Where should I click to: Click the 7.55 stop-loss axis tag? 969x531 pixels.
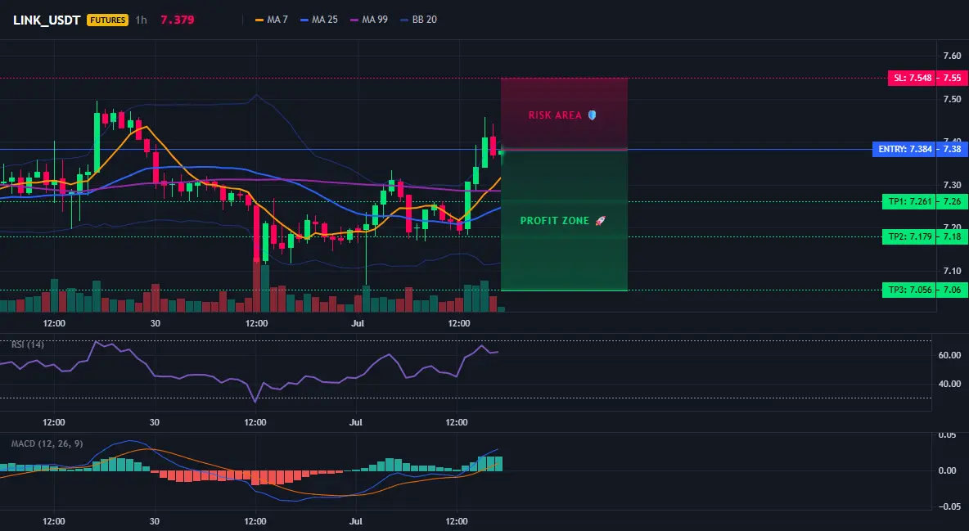tap(953, 78)
